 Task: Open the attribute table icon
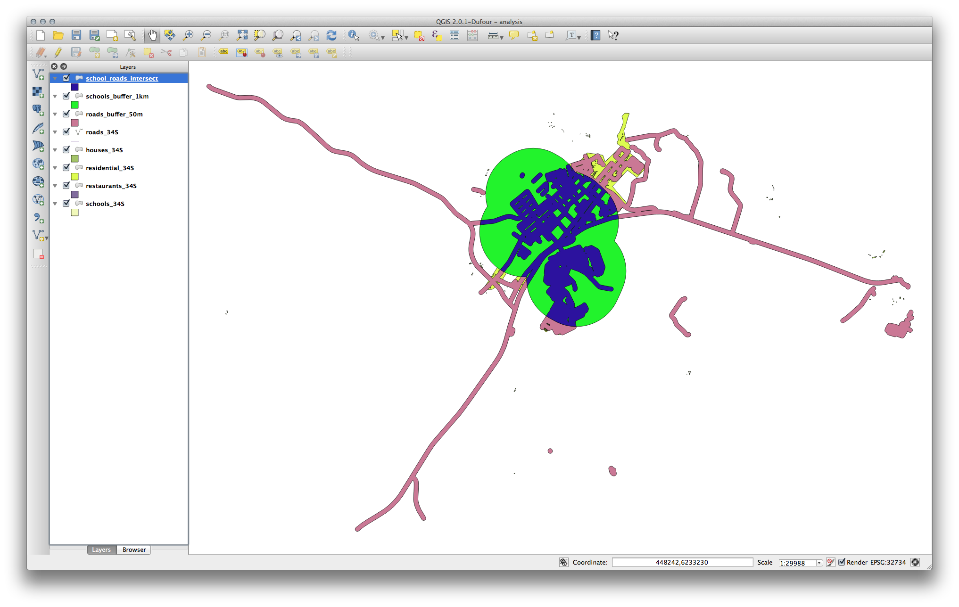tap(455, 35)
